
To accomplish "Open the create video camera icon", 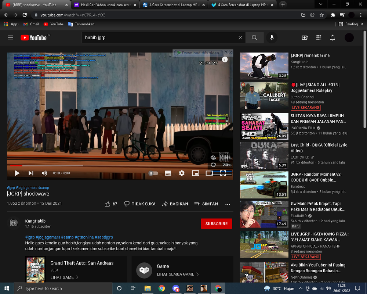I will coord(305,37).
